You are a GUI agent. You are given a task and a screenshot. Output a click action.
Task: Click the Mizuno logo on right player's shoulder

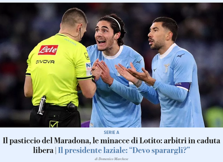pos(180,56)
